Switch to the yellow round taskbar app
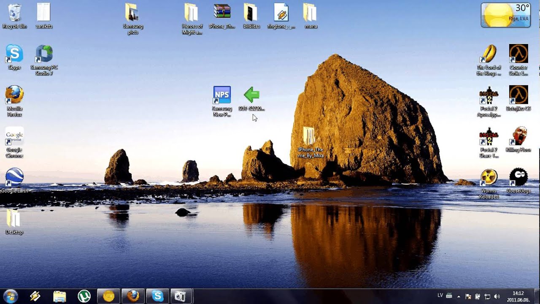This screenshot has height=304, width=540. pos(108,296)
